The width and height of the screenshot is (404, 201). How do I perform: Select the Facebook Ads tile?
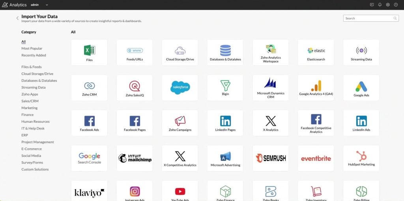89,123
